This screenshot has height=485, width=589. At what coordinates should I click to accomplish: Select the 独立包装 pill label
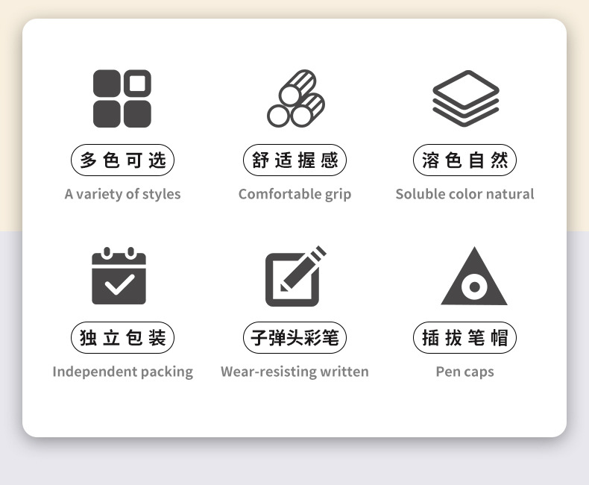pyautogui.click(x=122, y=337)
